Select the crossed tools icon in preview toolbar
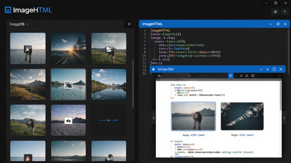The height and width of the screenshot is (163, 291). tap(241, 76)
